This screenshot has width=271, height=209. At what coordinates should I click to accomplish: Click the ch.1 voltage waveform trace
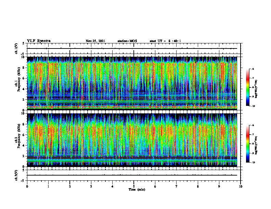pos(132,48)
